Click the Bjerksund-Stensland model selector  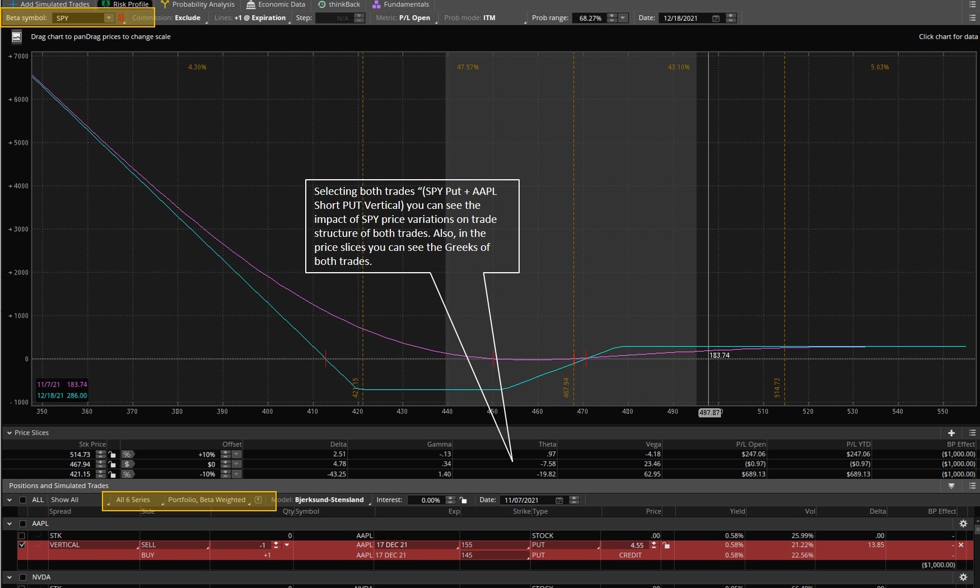point(329,500)
